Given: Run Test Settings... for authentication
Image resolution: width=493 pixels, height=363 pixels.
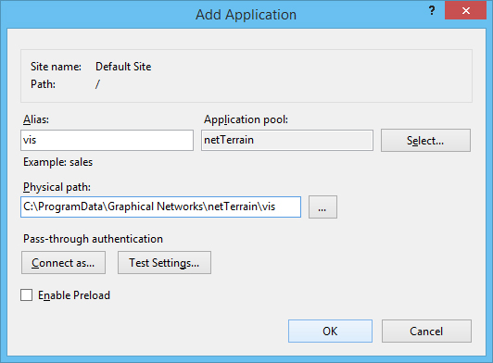Looking at the screenshot, I should [x=164, y=262].
